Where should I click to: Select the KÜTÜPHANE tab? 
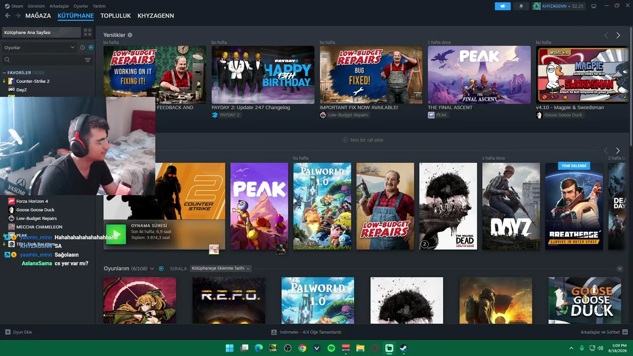click(x=76, y=16)
